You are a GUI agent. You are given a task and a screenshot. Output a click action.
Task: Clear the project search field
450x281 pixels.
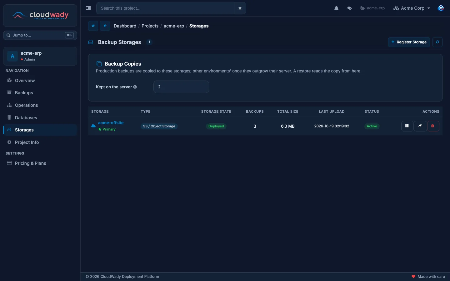(x=240, y=8)
